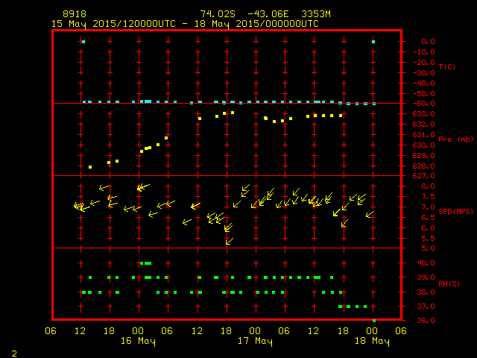This screenshot has height=358, width=477.
Task: Click the number 2 in bottom-left corner
Action: tap(14, 352)
